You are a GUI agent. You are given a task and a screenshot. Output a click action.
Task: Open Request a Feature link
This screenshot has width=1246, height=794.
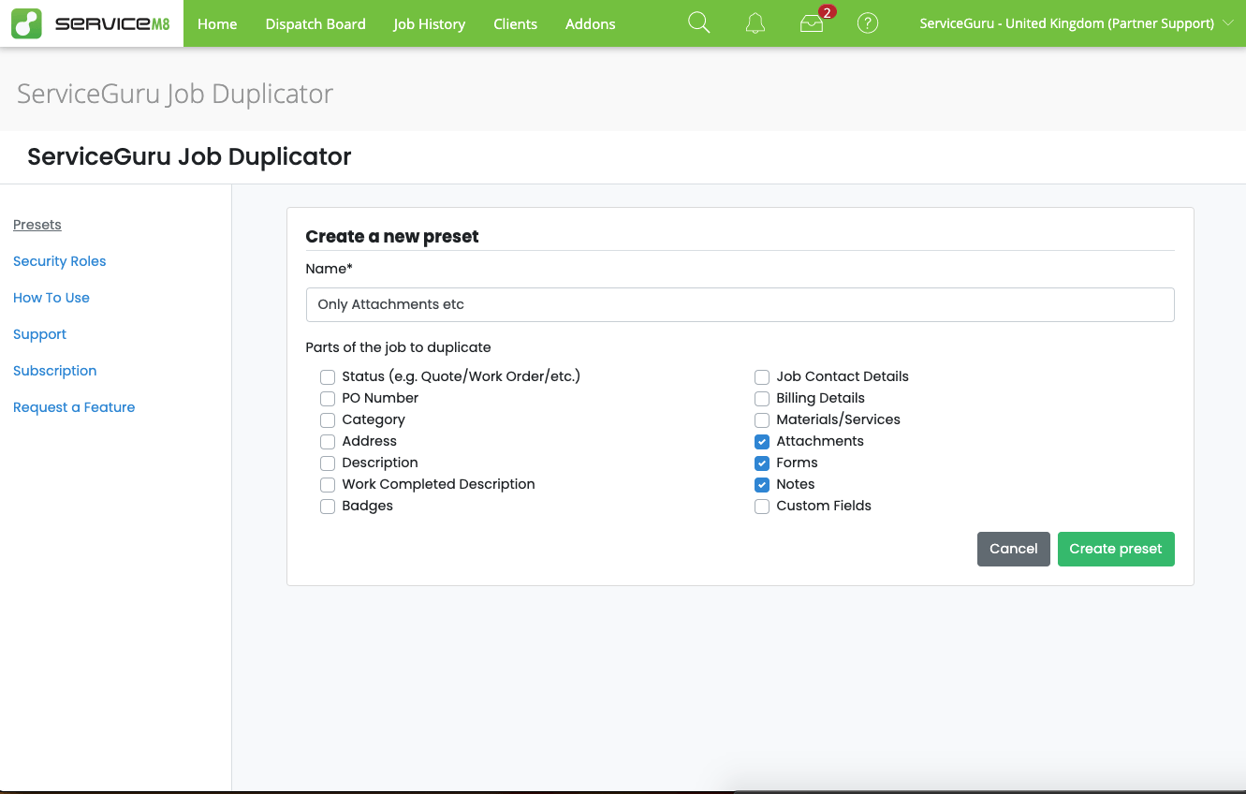tap(74, 407)
